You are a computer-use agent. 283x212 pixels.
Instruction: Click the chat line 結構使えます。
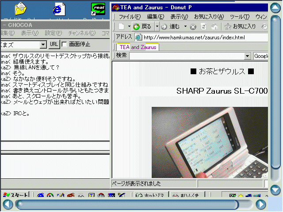(31, 62)
